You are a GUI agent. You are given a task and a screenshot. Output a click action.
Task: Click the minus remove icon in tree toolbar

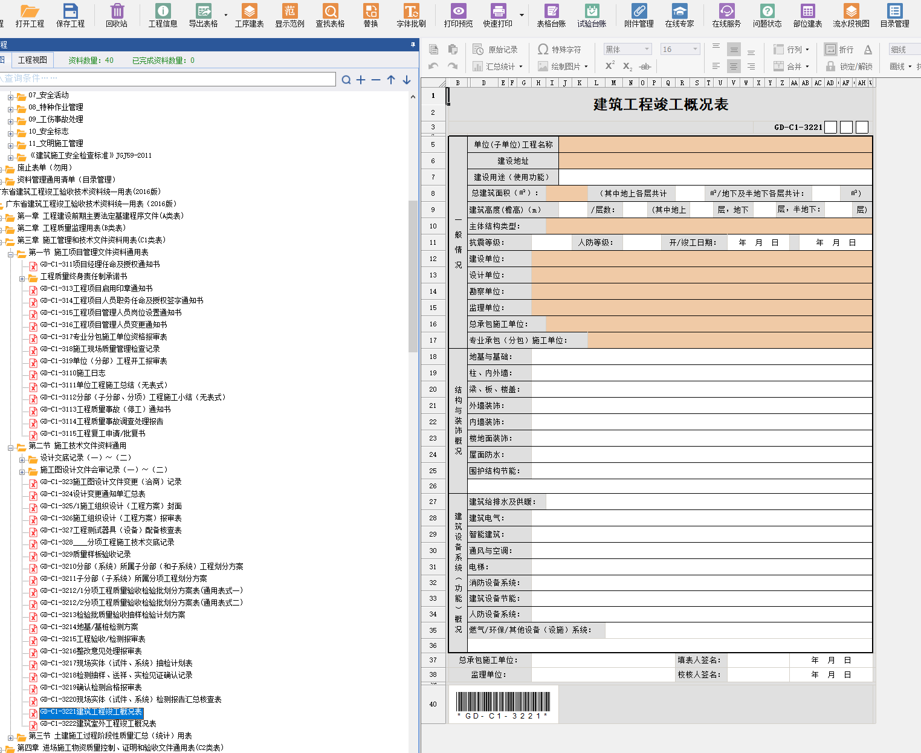(376, 80)
